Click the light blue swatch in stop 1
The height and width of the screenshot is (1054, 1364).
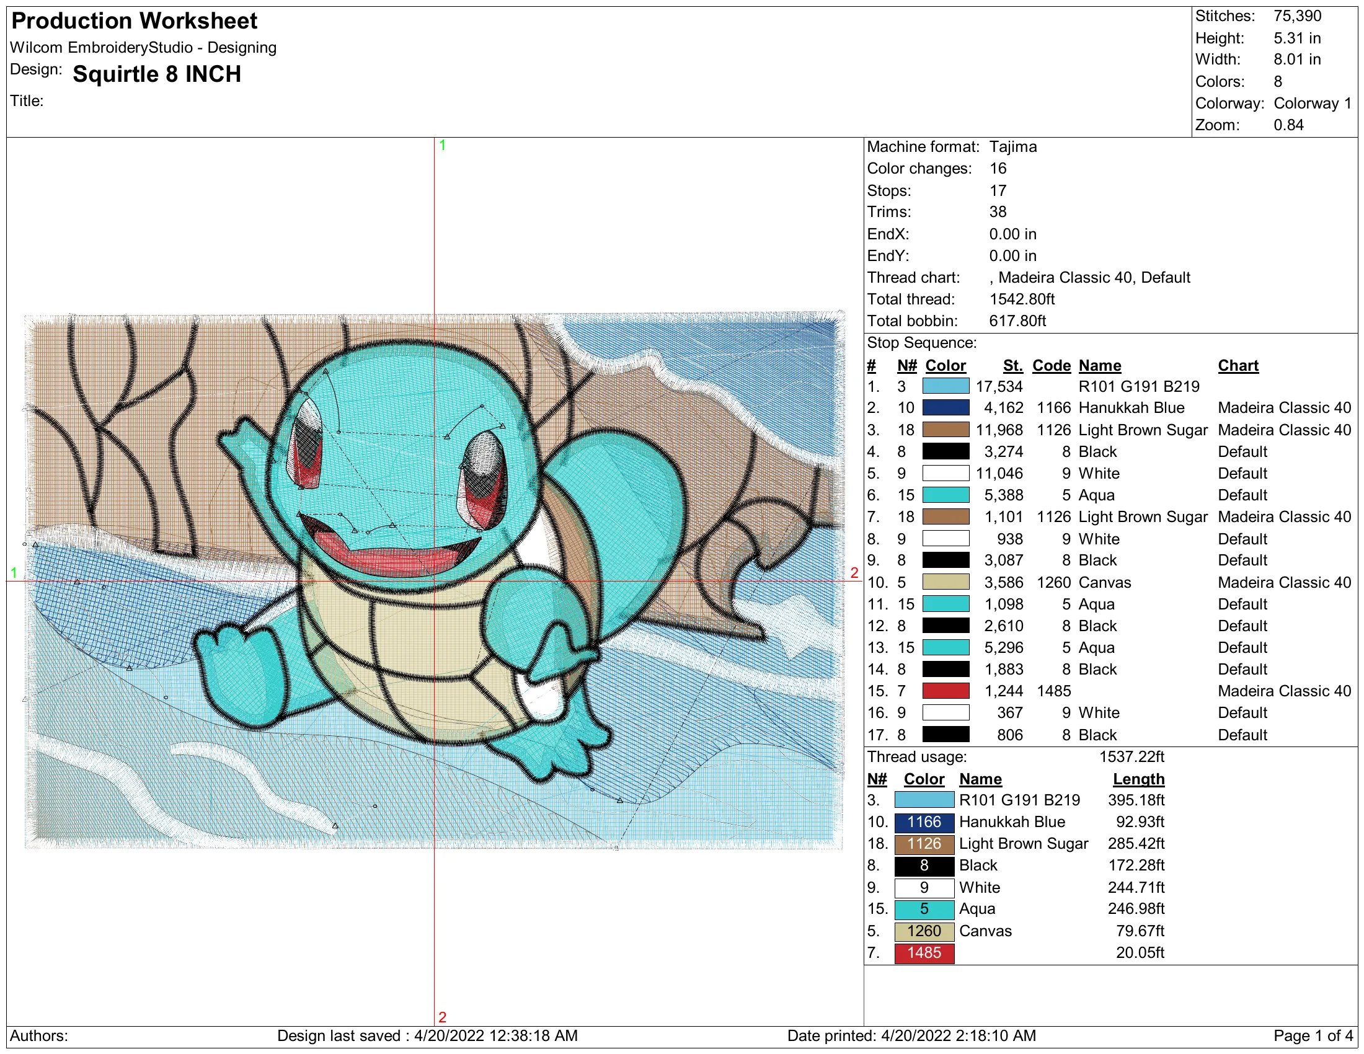point(945,386)
